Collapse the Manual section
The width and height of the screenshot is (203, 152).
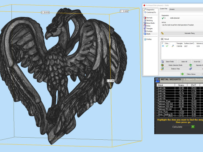point(162,39)
